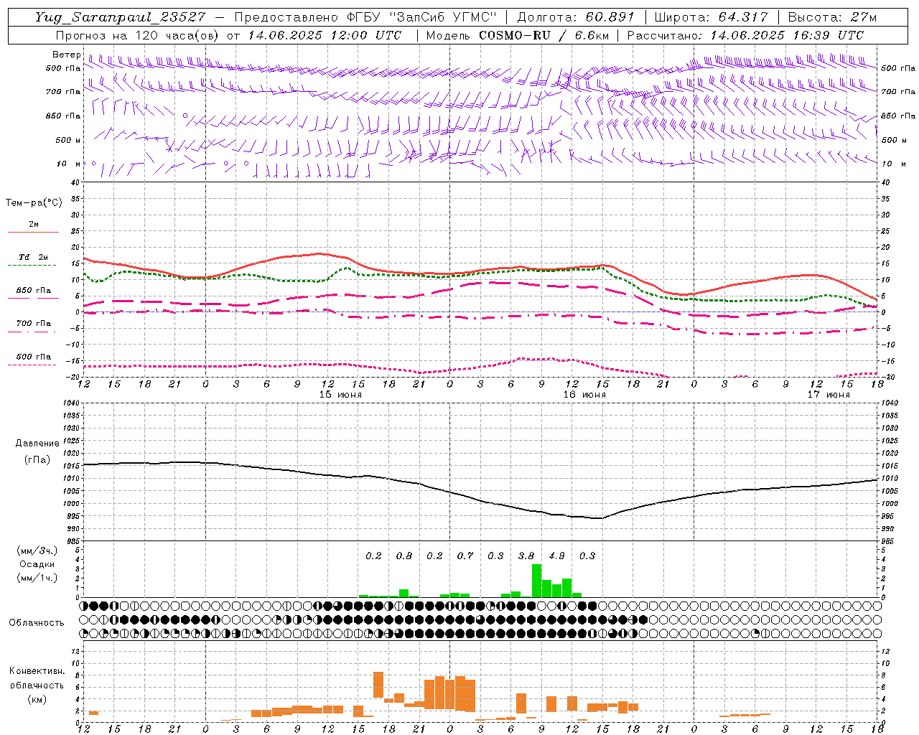Click the 'Осадки' precipitation label
Screen dimensions: 919x735
tap(37, 564)
